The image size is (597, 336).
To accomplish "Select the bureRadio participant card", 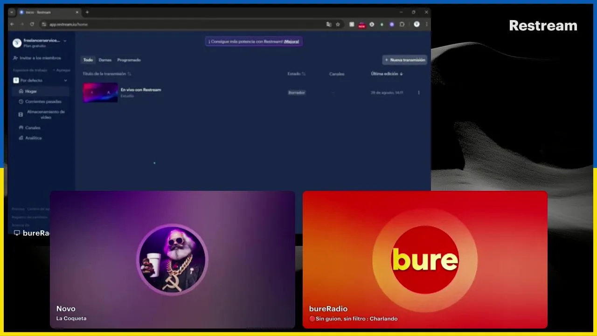I will 425,259.
